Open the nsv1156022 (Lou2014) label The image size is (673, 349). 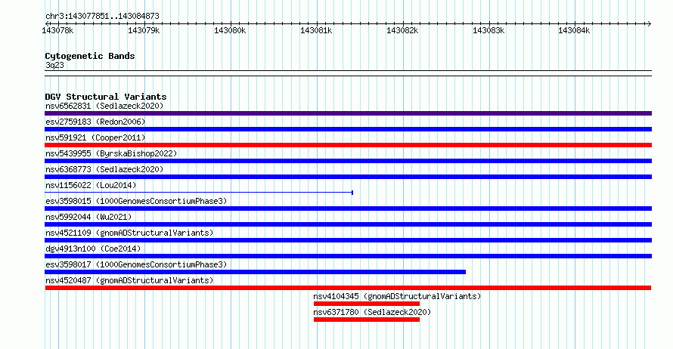click(x=91, y=185)
